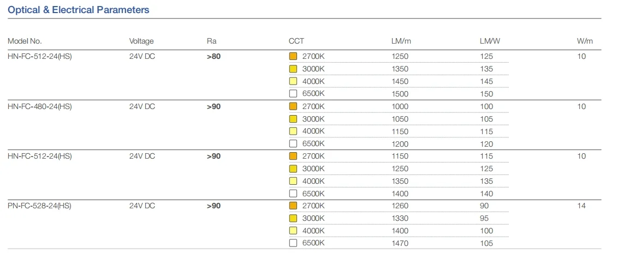This screenshot has width=617, height=253.
Task: Click the 150 LM/W value
Action: pos(487,94)
